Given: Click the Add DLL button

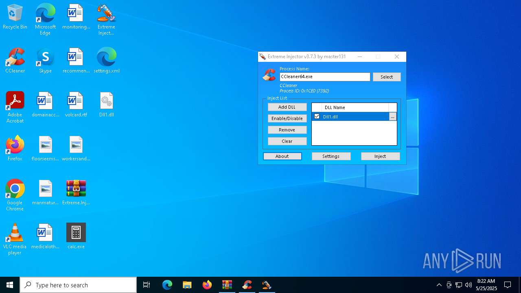Looking at the screenshot, I should point(287,107).
